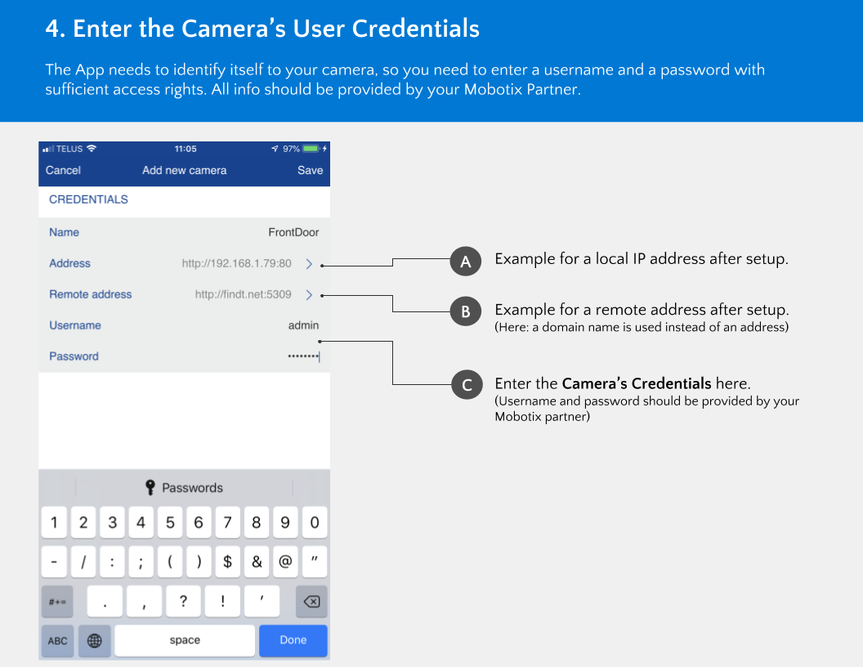
Task: Tap the colon key
Action: (112, 562)
